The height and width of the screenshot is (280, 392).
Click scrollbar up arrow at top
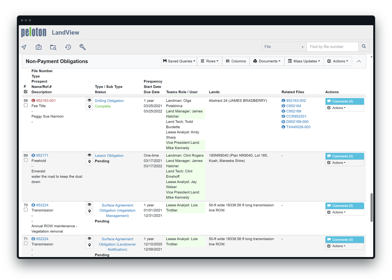[372, 57]
